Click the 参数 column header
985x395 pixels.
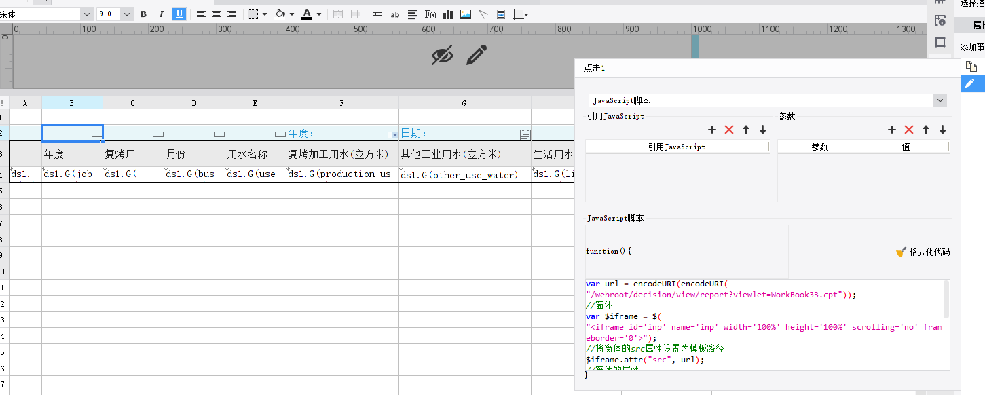pyautogui.click(x=820, y=147)
